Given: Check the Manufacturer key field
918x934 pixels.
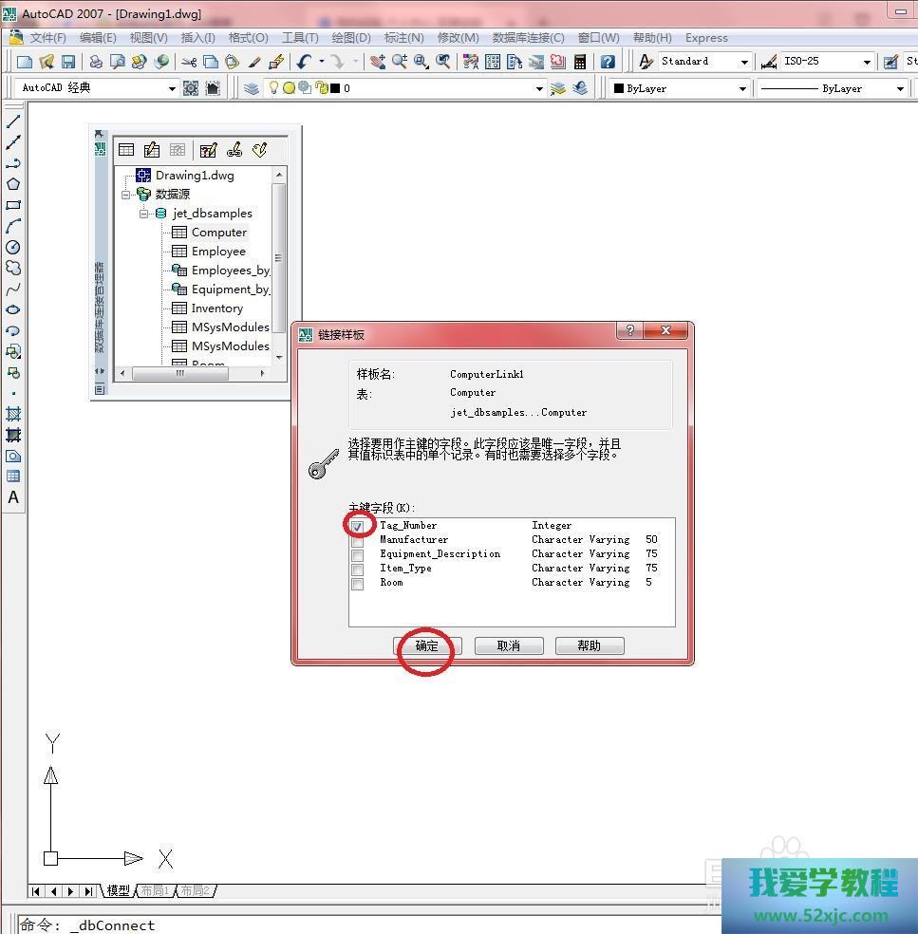Looking at the screenshot, I should pyautogui.click(x=358, y=541).
